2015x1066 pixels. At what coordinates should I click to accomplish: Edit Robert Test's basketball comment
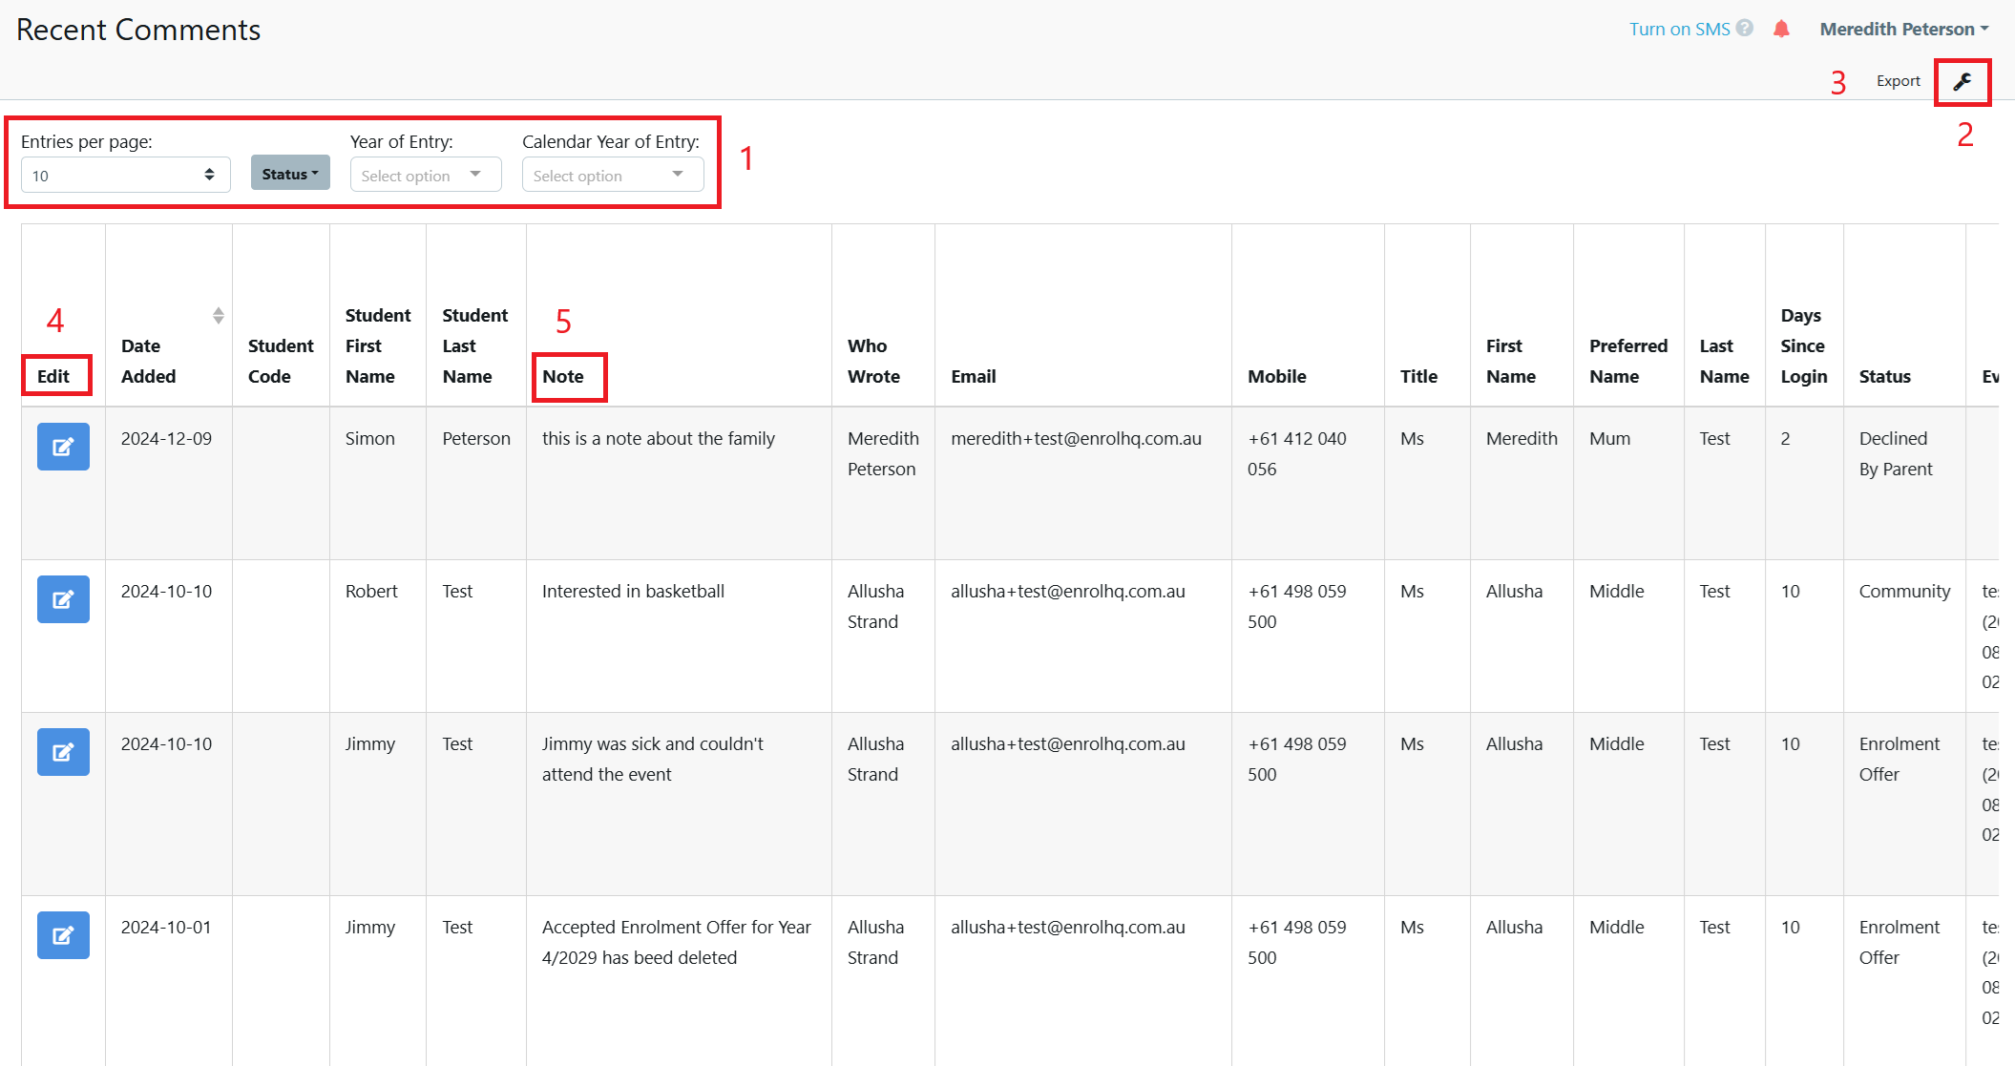pos(63,599)
